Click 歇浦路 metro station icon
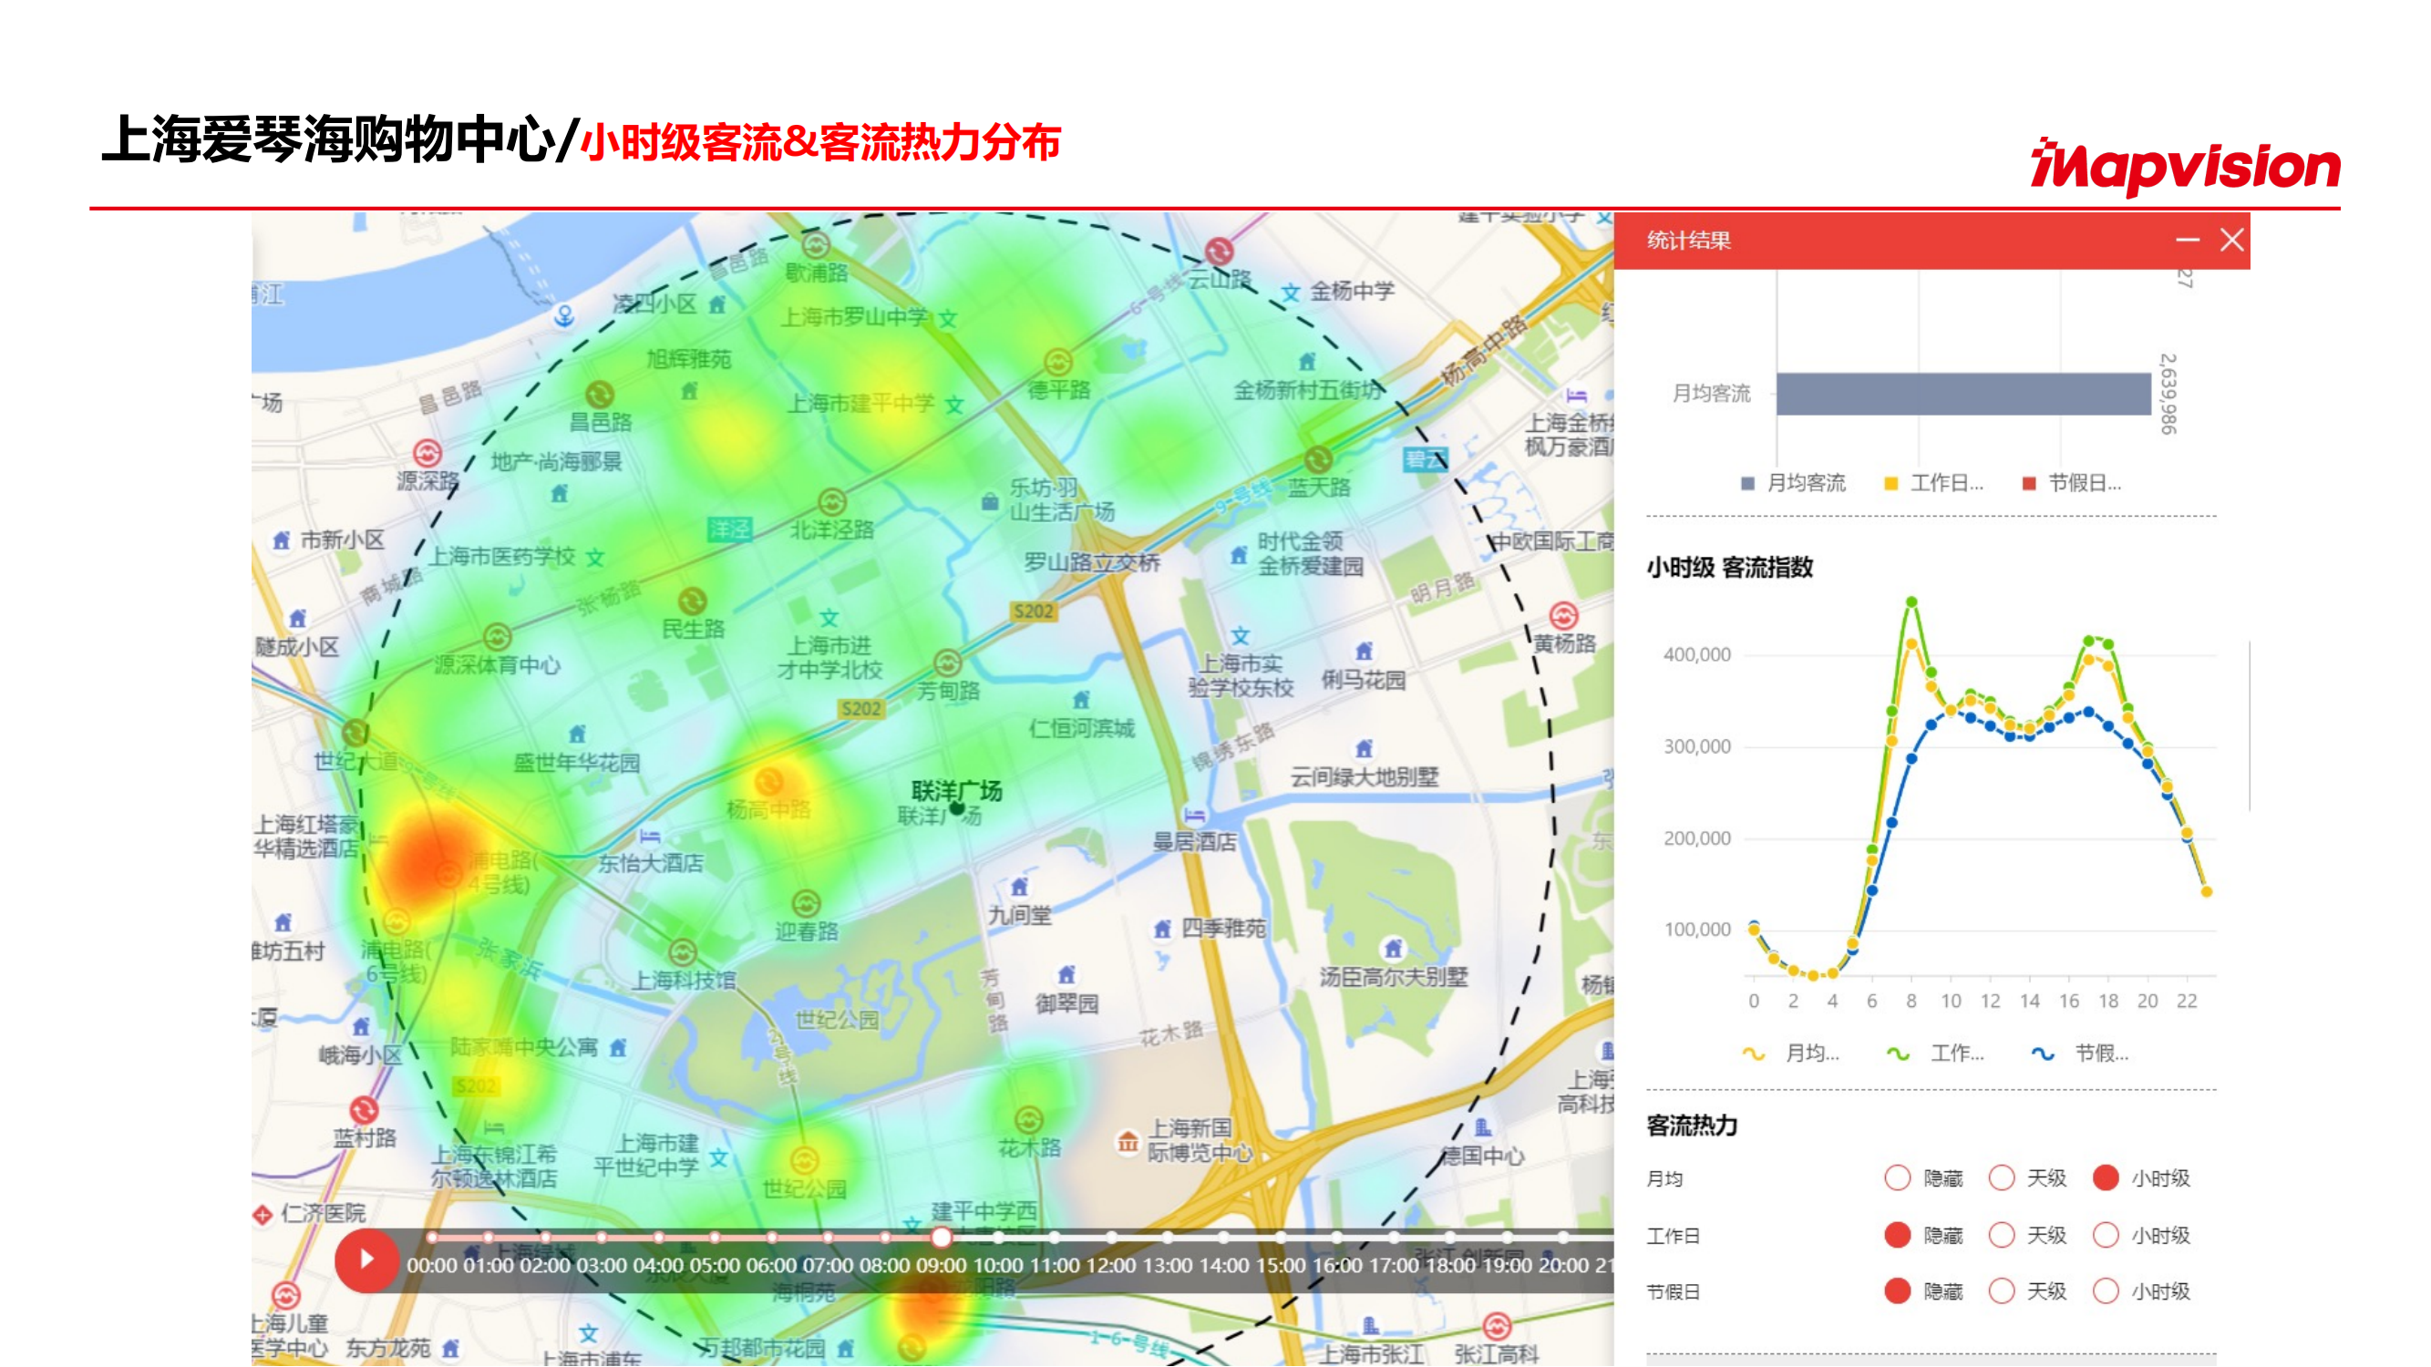2431x1367 pixels. click(x=817, y=244)
